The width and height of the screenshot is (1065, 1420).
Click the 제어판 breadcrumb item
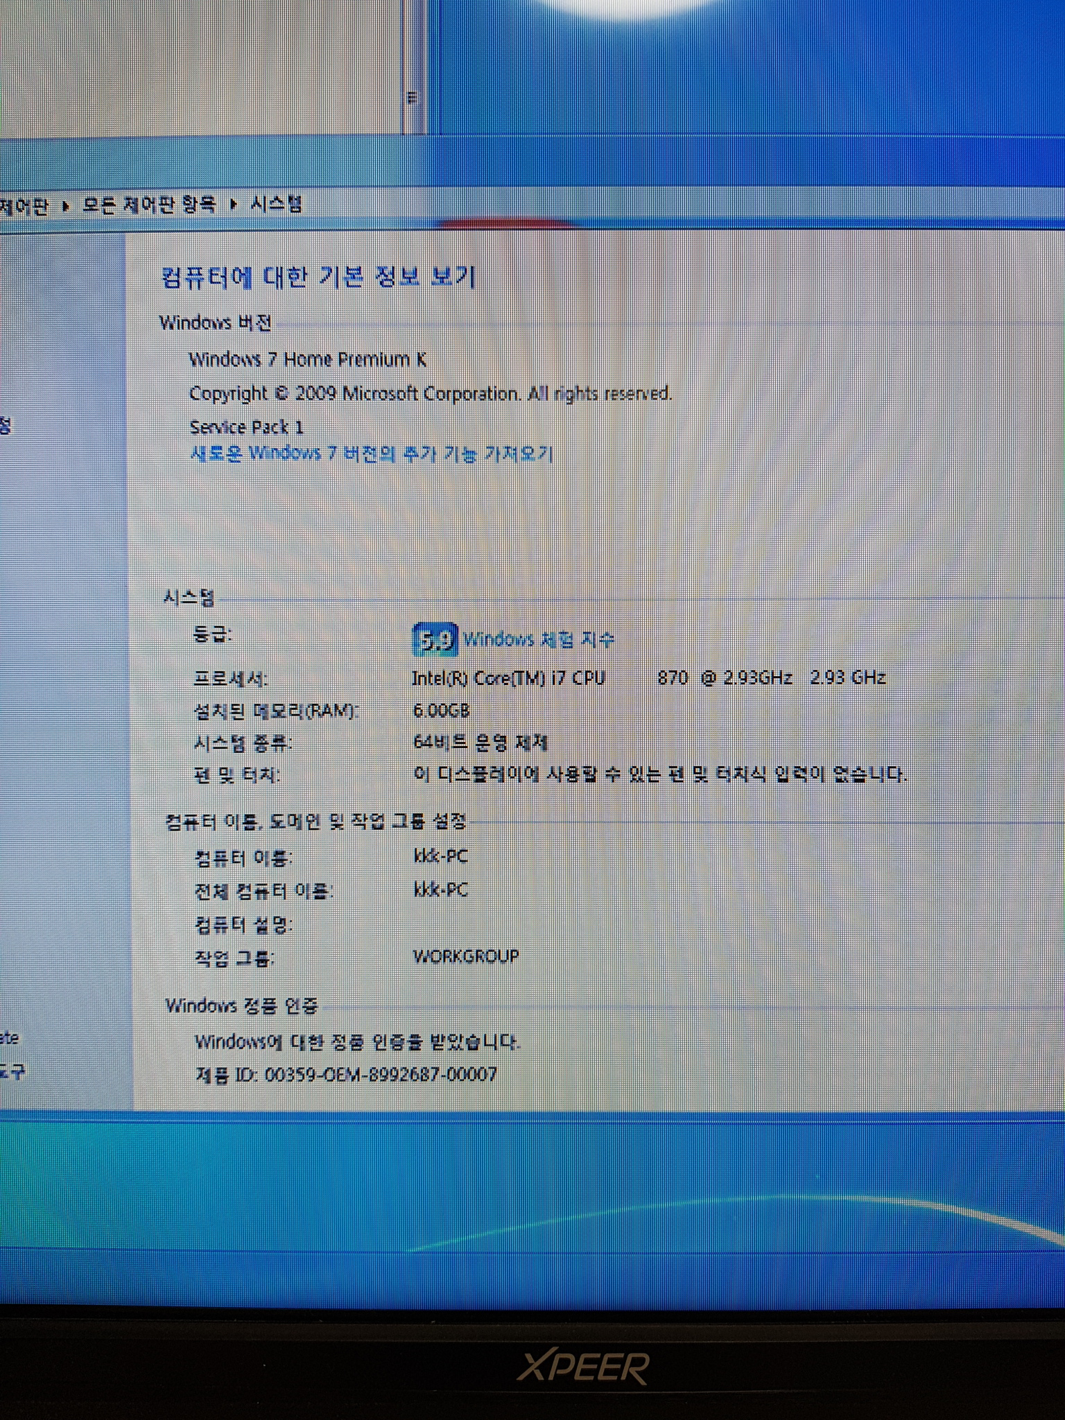pos(24,207)
